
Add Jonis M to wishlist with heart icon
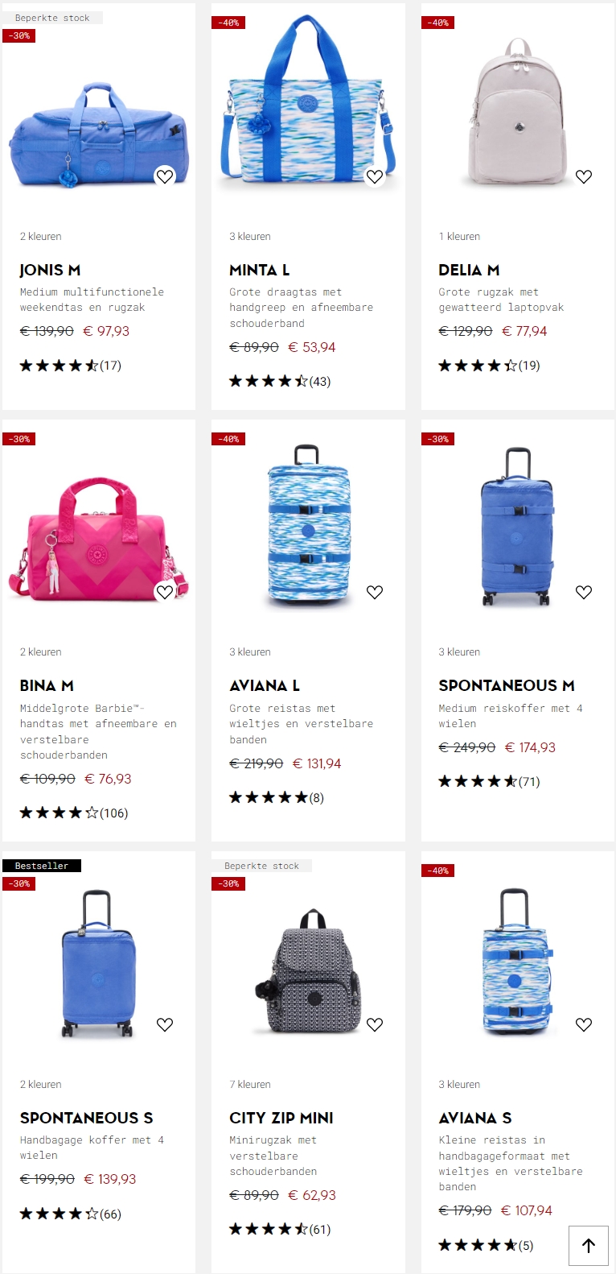165,176
